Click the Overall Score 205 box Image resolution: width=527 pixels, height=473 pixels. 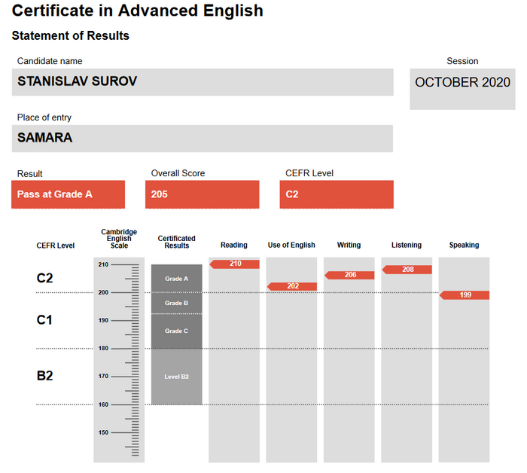coord(202,194)
